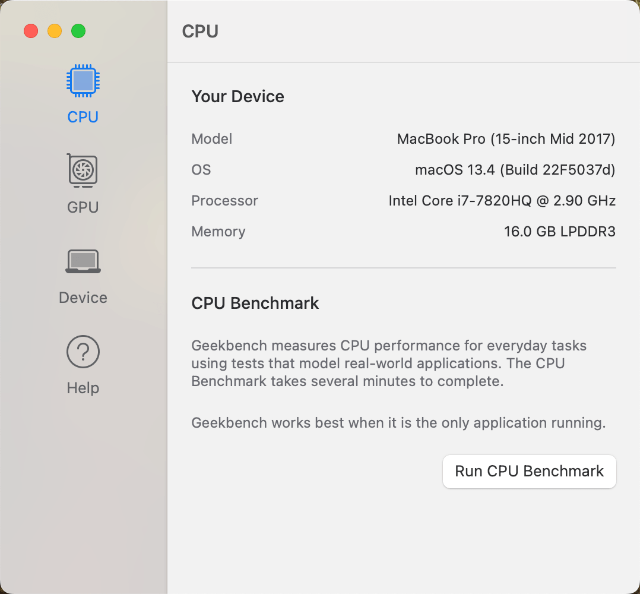Close the Geekbench window with red button
Viewport: 640px width, 594px height.
click(31, 31)
